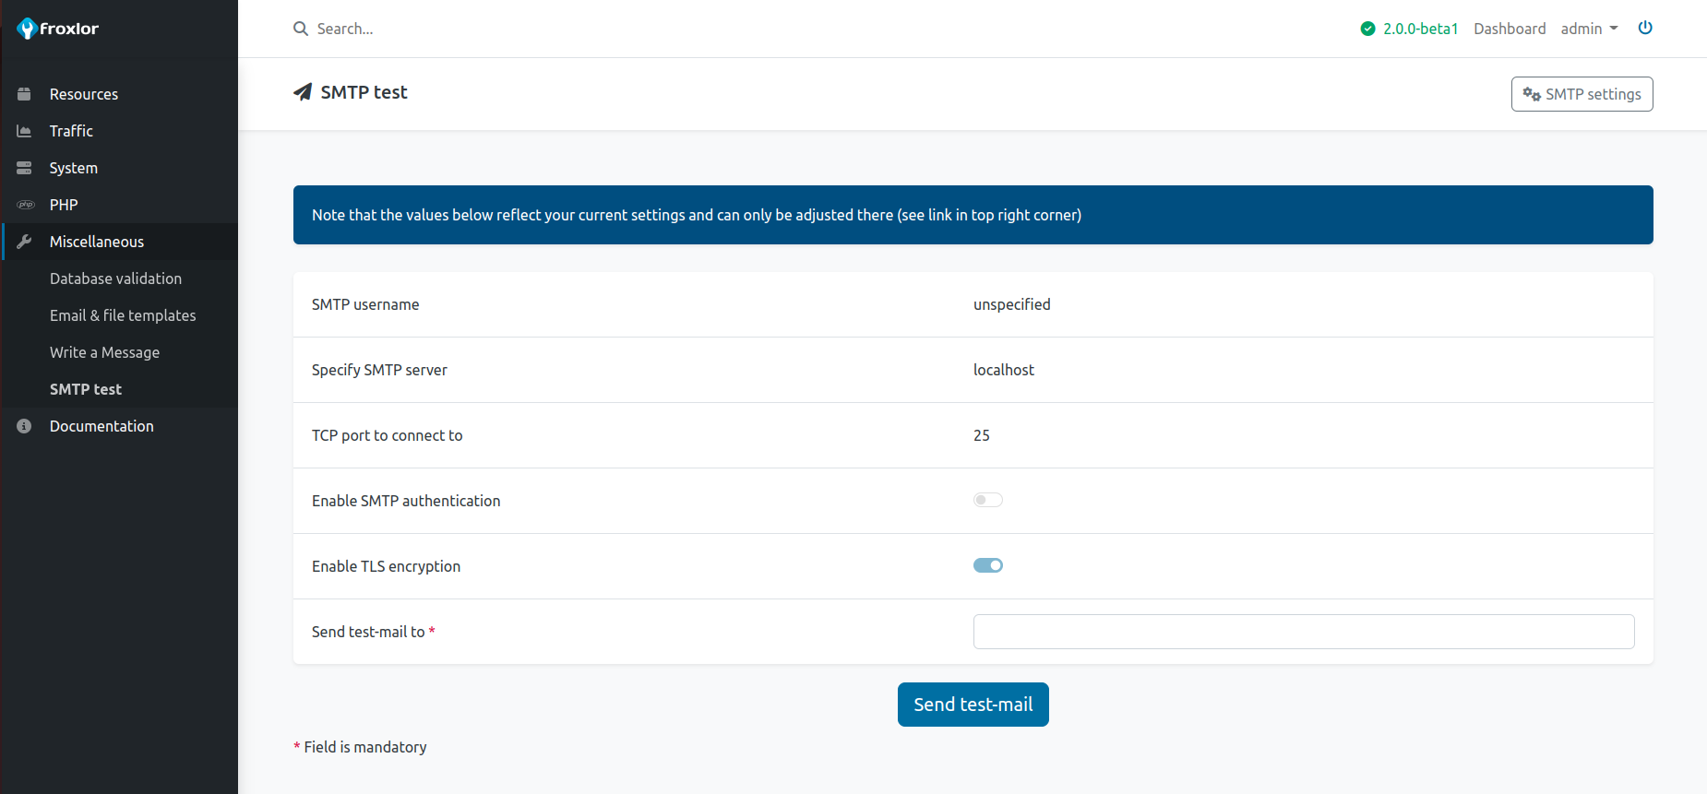The height and width of the screenshot is (794, 1707).
Task: Open SMTP settings button
Action: [1582, 94]
